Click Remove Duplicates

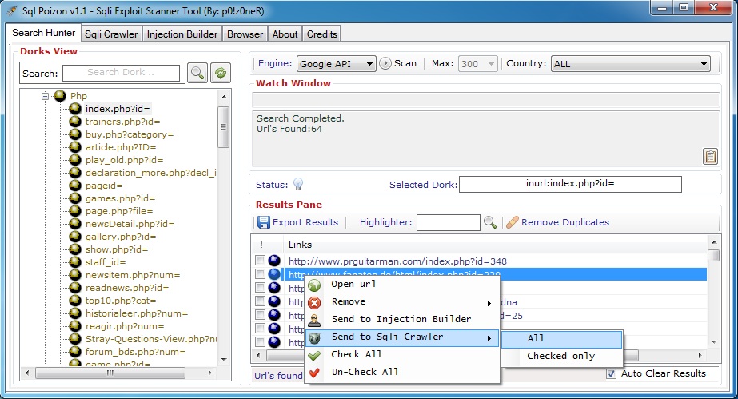(564, 222)
